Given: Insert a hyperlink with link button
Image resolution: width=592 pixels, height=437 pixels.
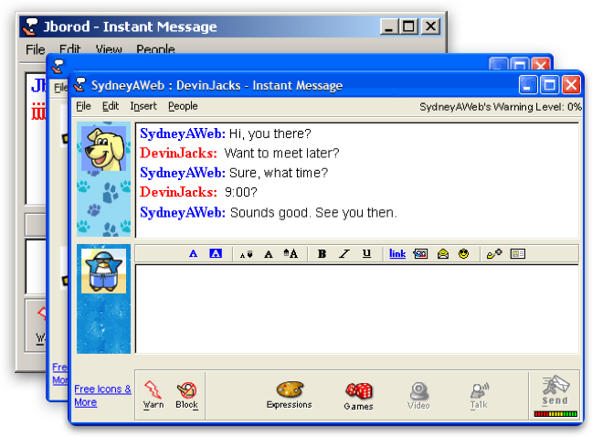Looking at the screenshot, I should pyautogui.click(x=397, y=254).
